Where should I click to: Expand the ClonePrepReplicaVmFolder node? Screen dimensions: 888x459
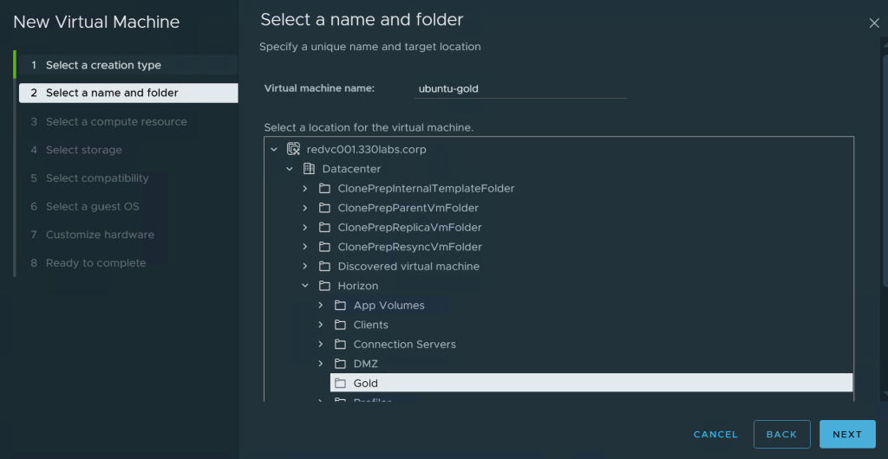pos(305,227)
